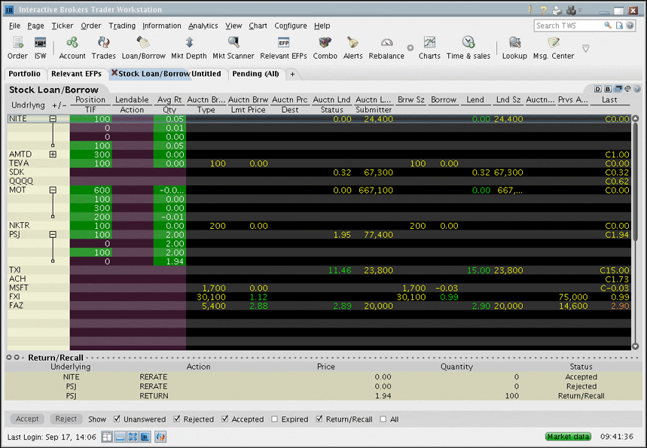Add a new page with plus tab

[x=292, y=74]
